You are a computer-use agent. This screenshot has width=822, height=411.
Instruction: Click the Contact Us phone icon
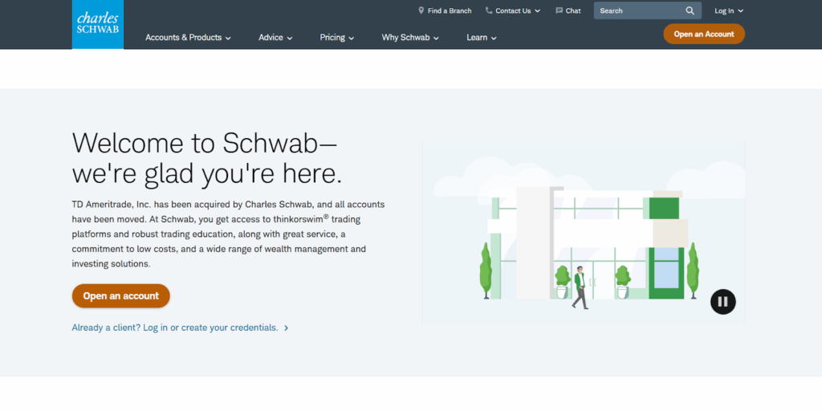(x=489, y=11)
